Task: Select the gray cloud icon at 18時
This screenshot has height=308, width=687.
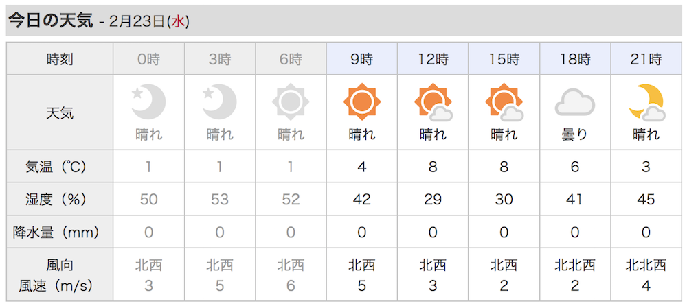Action: point(575,104)
